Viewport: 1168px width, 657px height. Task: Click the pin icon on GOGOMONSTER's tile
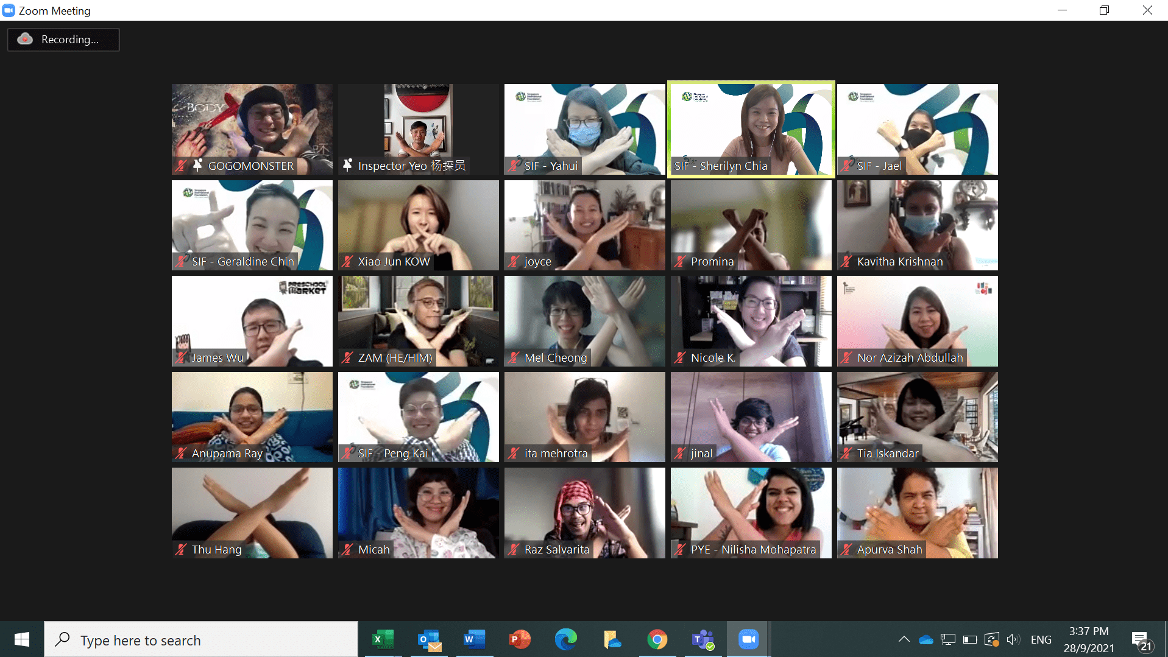point(197,165)
